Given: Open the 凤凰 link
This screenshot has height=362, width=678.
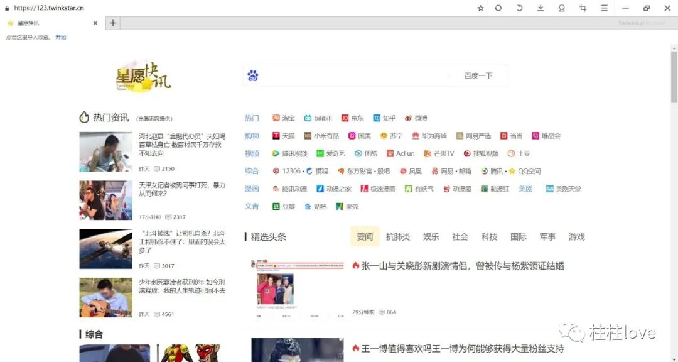Looking at the screenshot, I should (411, 172).
